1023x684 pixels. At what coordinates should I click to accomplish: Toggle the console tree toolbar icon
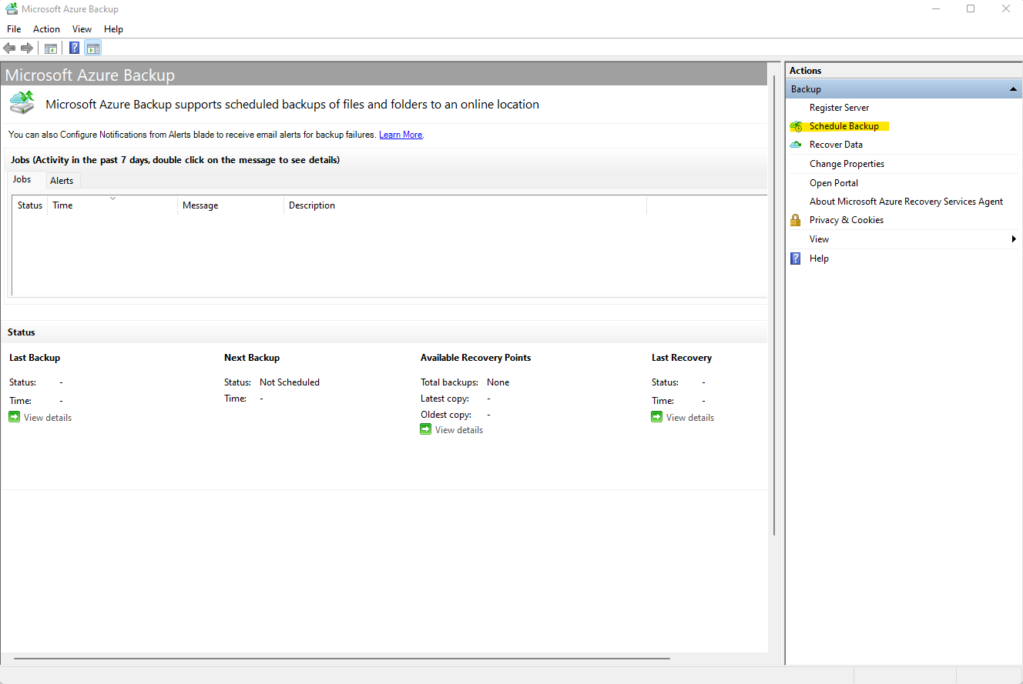51,48
